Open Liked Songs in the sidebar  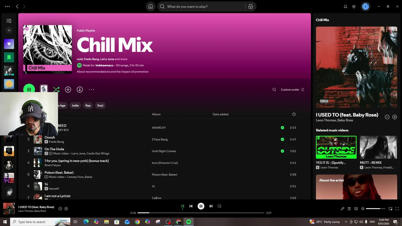coord(9,44)
